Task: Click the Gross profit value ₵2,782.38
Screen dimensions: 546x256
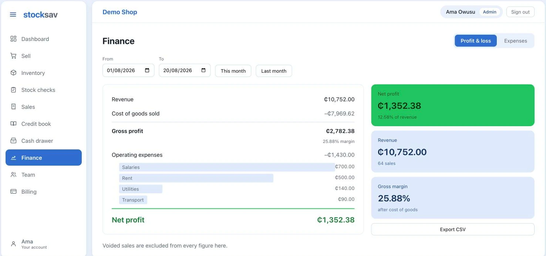Action: click(340, 131)
